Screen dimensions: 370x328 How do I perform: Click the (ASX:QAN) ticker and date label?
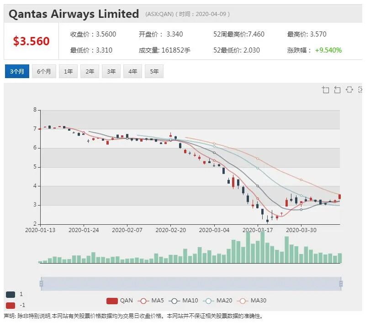(188, 14)
